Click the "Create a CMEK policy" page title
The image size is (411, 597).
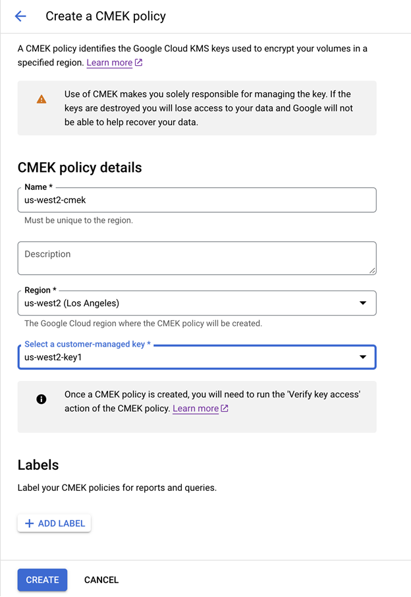[x=105, y=16]
